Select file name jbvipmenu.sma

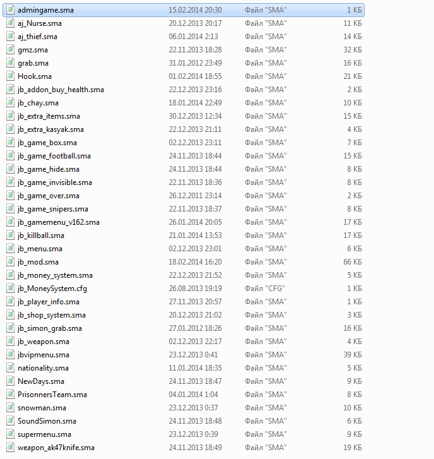[x=44, y=355]
